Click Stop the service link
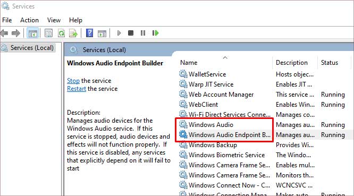Viewport: 354px width, 196px height. pyautogui.click(x=73, y=81)
